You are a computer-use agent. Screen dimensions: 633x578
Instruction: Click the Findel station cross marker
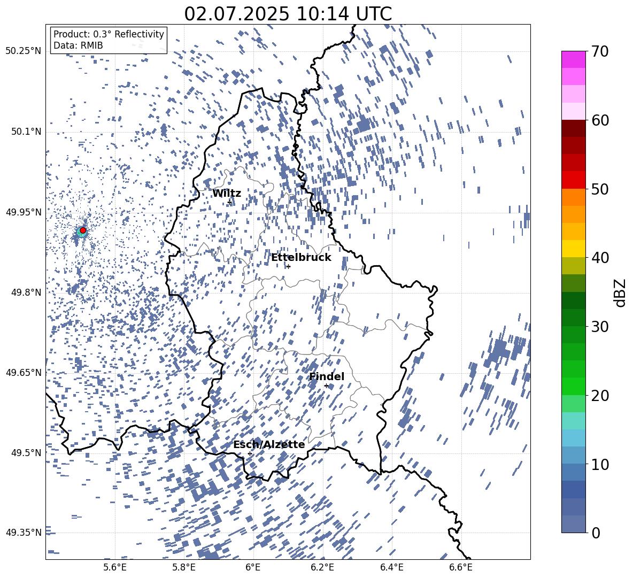[326, 386]
